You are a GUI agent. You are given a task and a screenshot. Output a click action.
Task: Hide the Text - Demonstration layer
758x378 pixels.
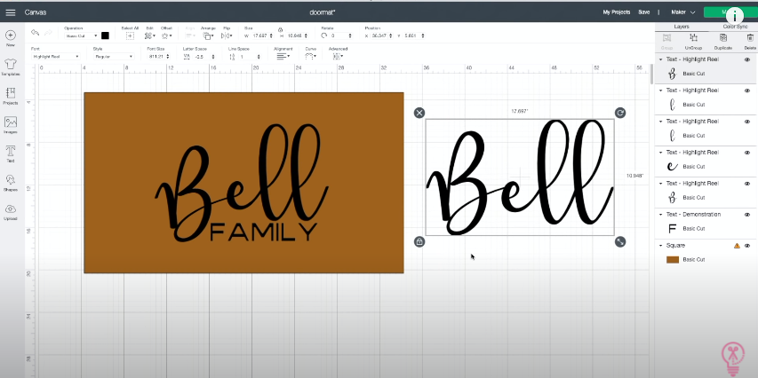747,215
